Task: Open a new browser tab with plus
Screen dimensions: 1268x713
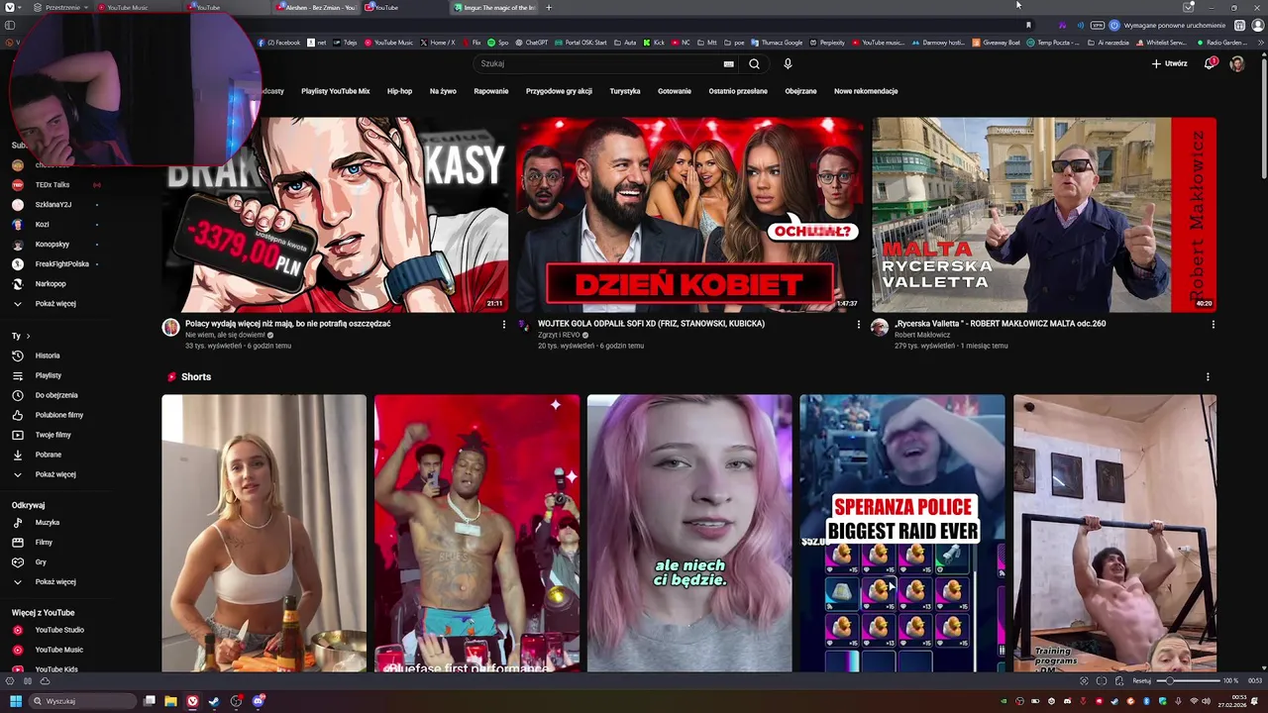Action: pyautogui.click(x=549, y=7)
